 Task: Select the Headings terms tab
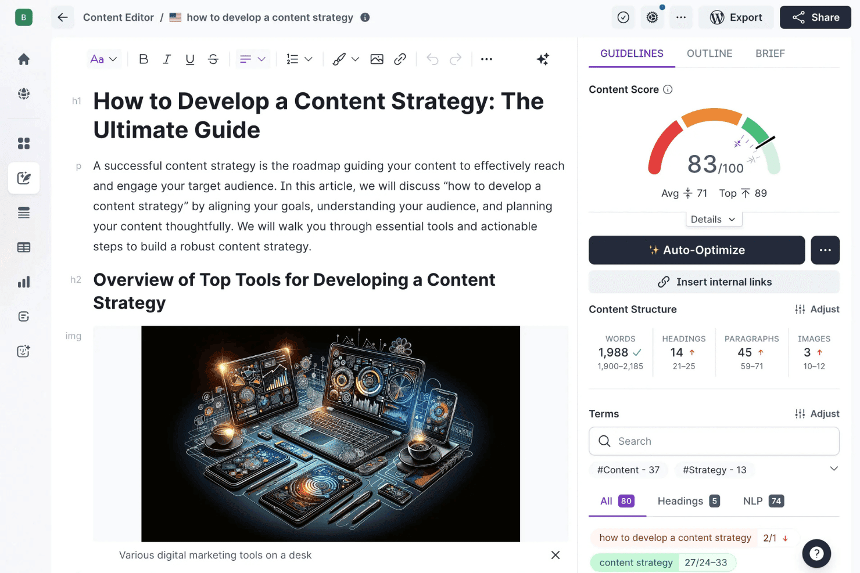tap(689, 501)
